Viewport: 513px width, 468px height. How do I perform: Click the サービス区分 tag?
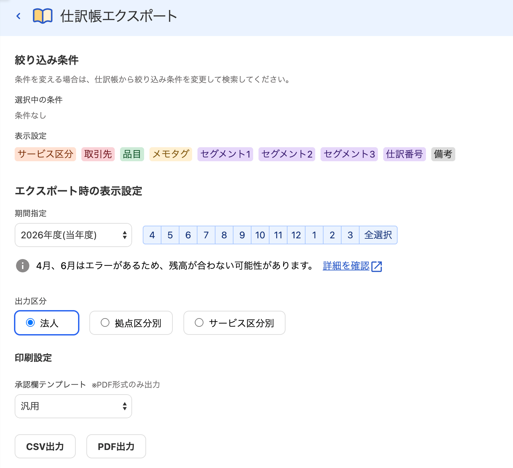pos(45,154)
